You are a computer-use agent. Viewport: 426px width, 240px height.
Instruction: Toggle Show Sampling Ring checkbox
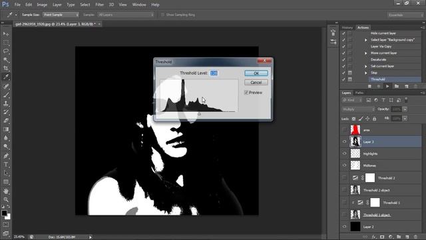click(x=162, y=15)
